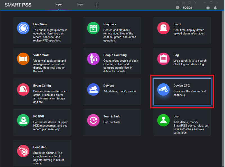Click the Devices title text
Viewport: 225px width, 167px height.
[x=109, y=86]
